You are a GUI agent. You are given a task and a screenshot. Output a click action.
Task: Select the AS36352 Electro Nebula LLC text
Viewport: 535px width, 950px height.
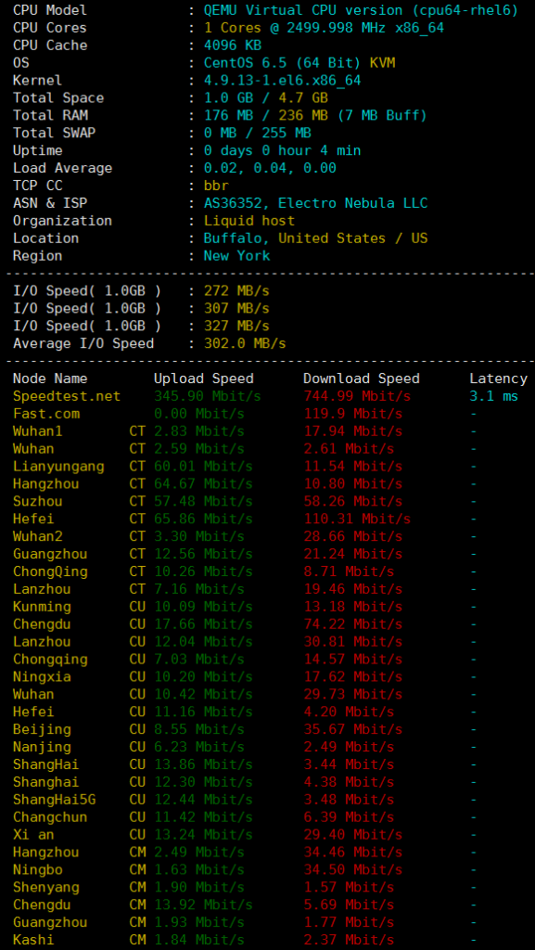pos(315,203)
